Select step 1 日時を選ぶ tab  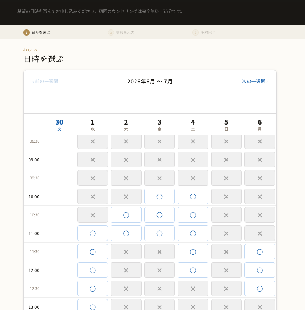click(37, 33)
